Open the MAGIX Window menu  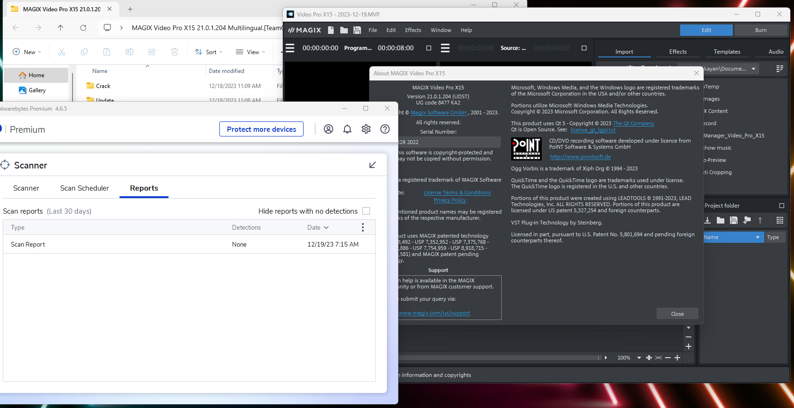coord(441,30)
